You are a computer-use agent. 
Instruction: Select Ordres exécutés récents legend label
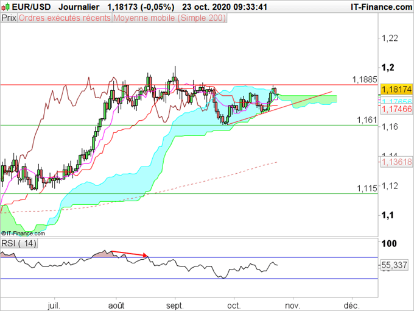(x=65, y=18)
